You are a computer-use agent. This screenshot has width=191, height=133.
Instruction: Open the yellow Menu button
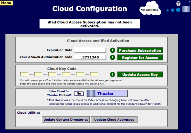6,3
